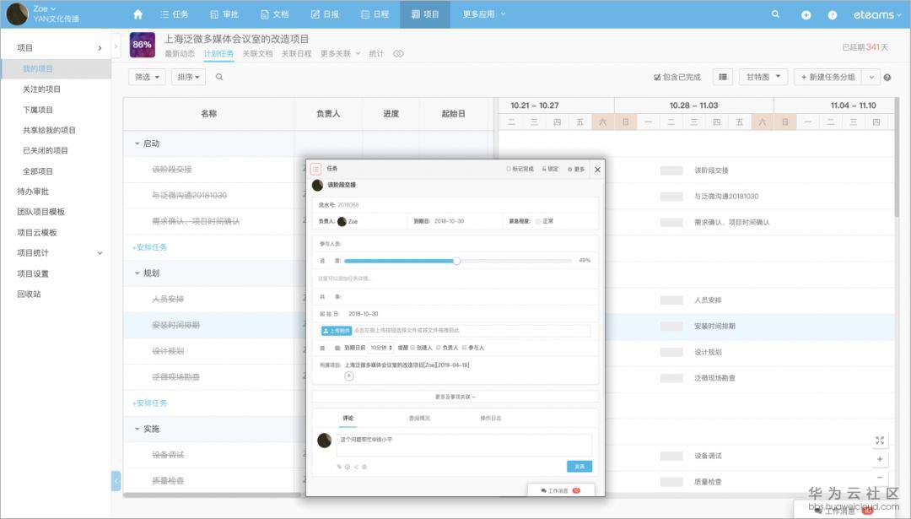This screenshot has height=519, width=911.
Task: Toggle the 参与人 reminder checkbox
Action: point(464,348)
